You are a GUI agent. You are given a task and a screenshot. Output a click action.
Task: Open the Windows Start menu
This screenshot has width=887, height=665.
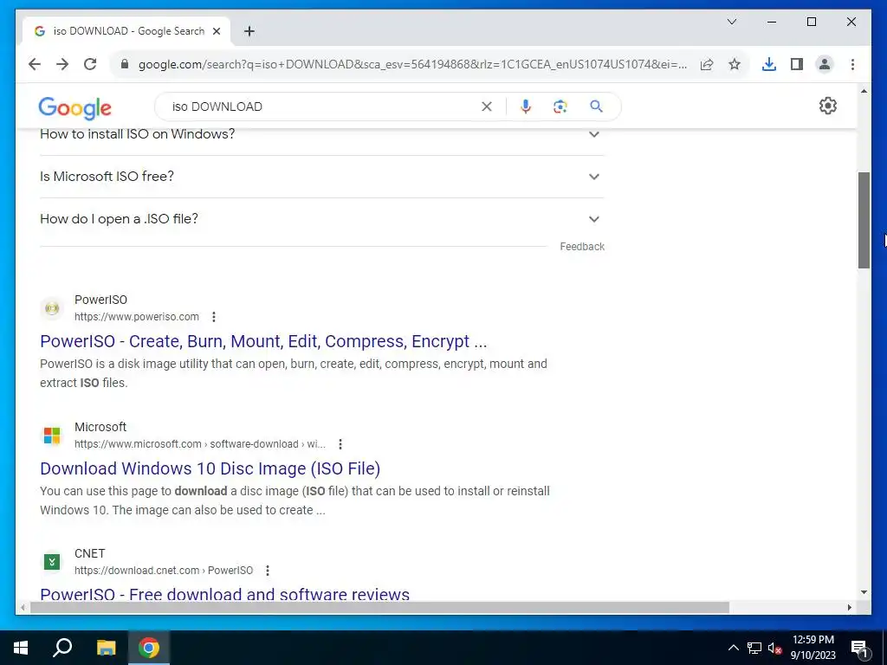[x=21, y=648]
